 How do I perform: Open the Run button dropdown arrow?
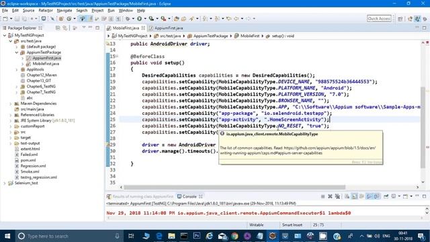145,19
